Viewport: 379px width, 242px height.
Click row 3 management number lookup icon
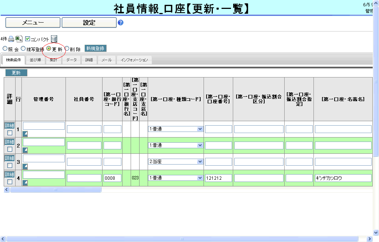point(25,166)
